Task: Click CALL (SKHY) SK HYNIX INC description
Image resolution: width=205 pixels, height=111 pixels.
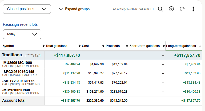Action: [x=22, y=84]
